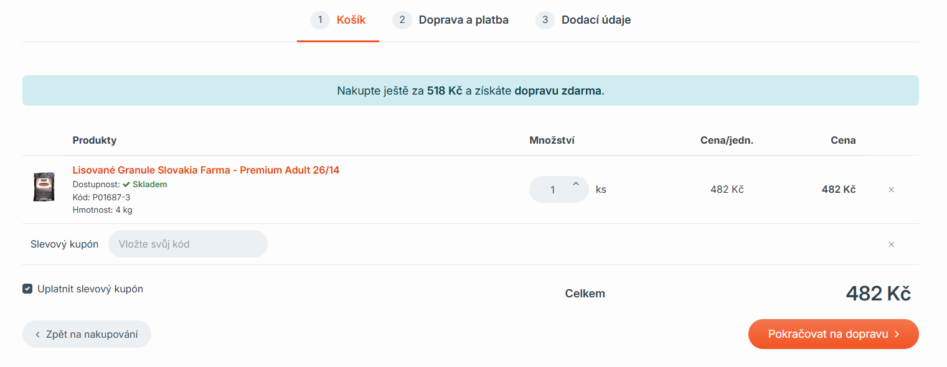Open the dog food product thumbnail
Viewport: 947px width, 367px height.
point(44,187)
